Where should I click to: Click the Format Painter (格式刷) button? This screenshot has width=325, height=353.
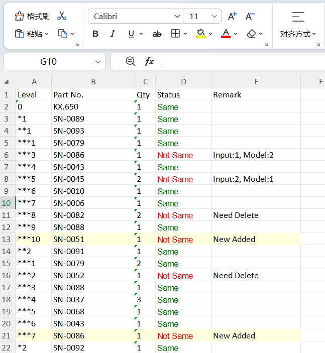(32, 17)
